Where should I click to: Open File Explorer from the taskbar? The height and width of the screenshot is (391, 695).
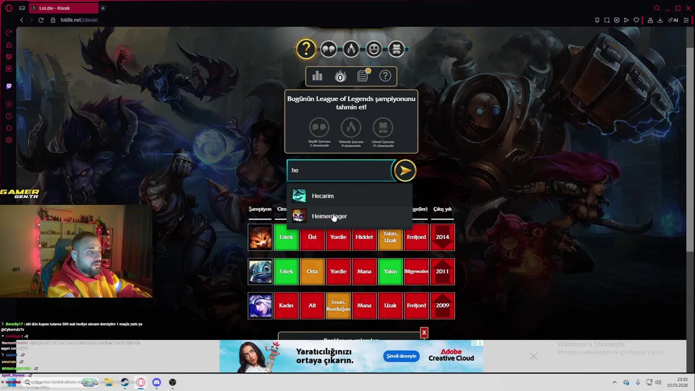[x=109, y=382]
